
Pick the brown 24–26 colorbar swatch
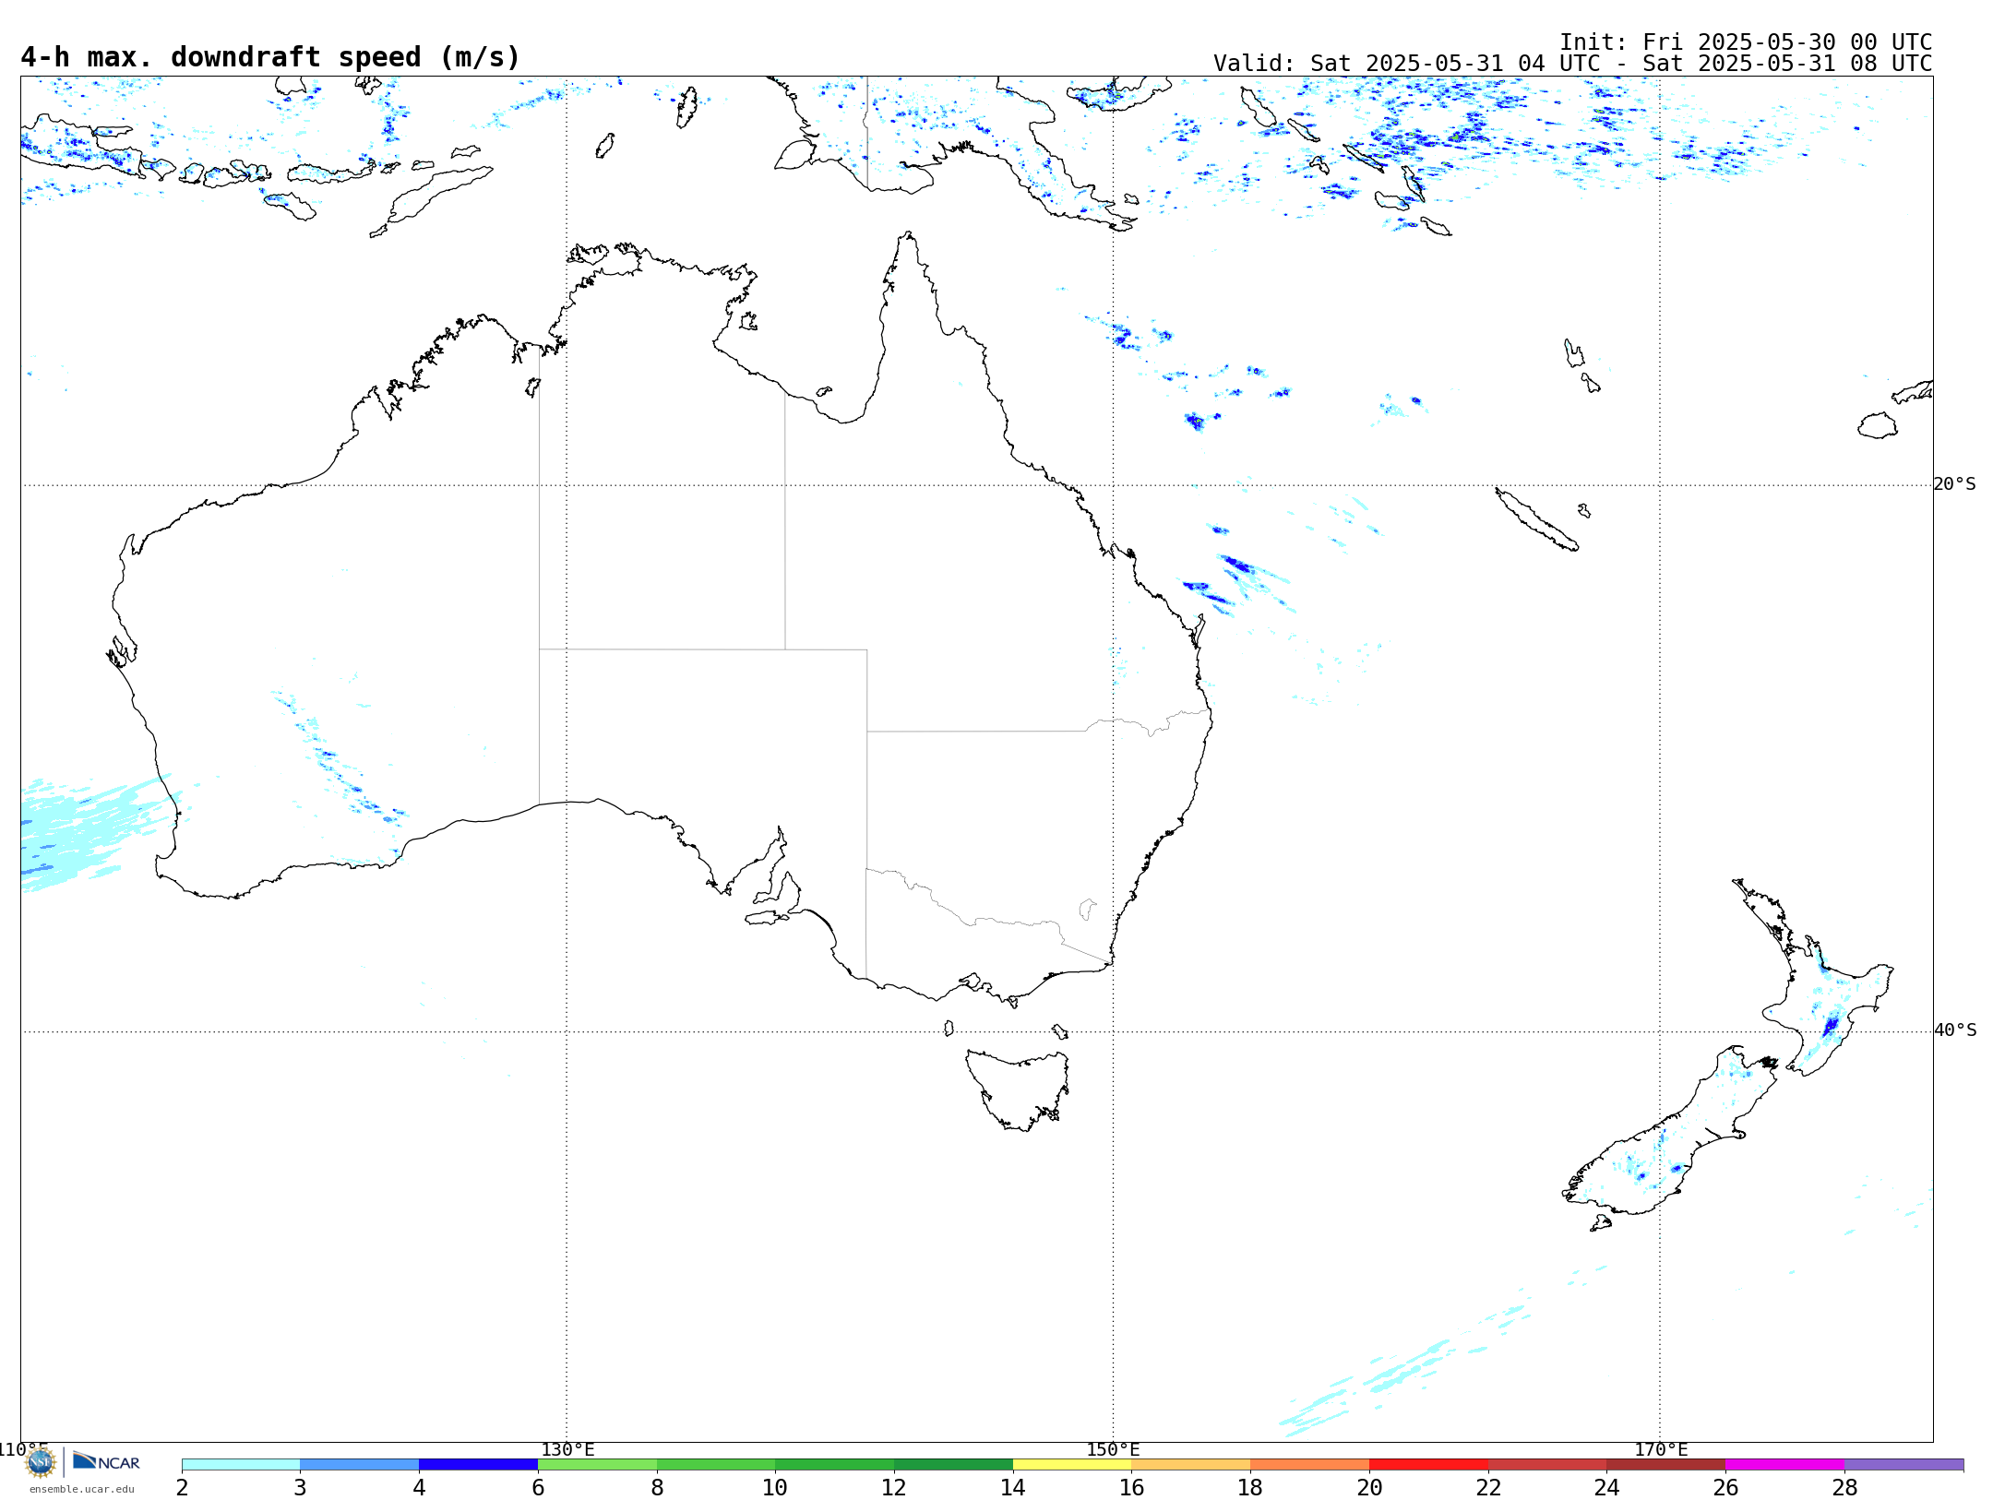[x=1665, y=1465]
